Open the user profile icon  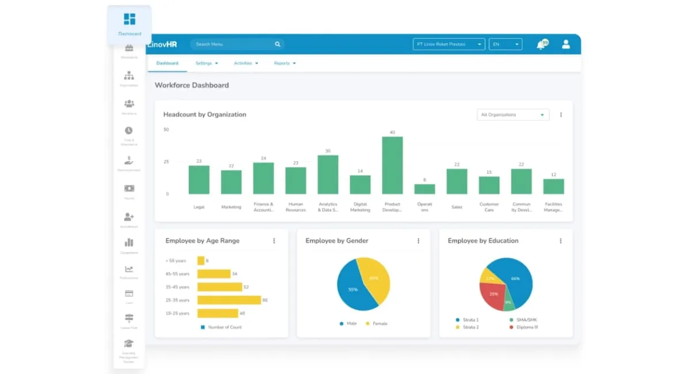click(565, 44)
